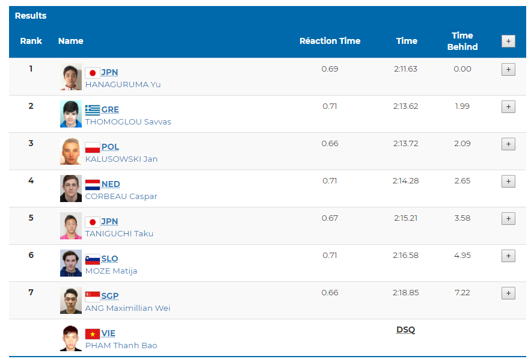Viewport: 528px width, 359px height.
Task: Expand details for HANAGURUMA Yu row
Action: (508, 69)
